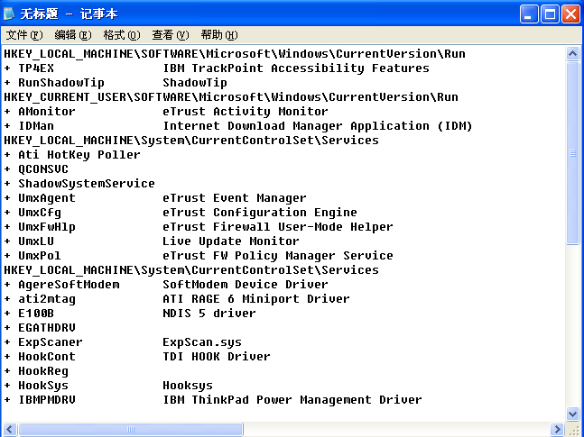Close the Notepad window
Screen dimensions: 584x437
click(570, 14)
